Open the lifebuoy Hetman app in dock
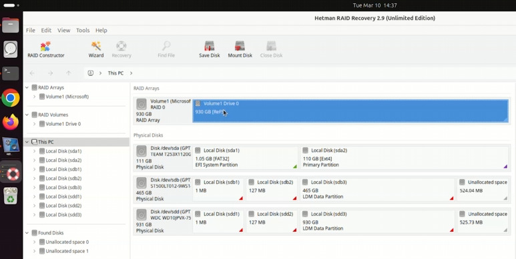Viewport: 516px width, 259px height. pyautogui.click(x=11, y=172)
